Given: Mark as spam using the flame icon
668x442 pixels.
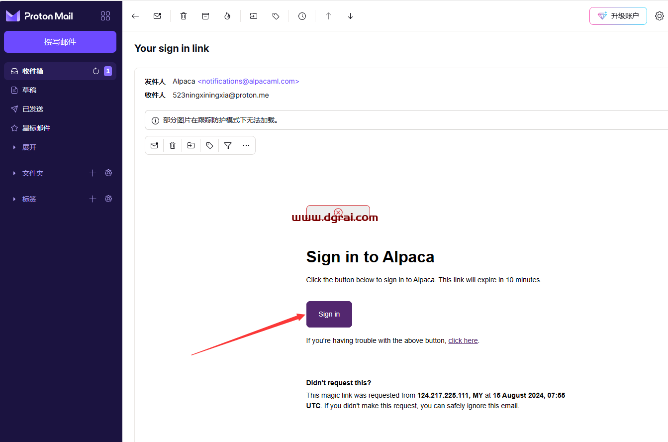Looking at the screenshot, I should (x=227, y=16).
